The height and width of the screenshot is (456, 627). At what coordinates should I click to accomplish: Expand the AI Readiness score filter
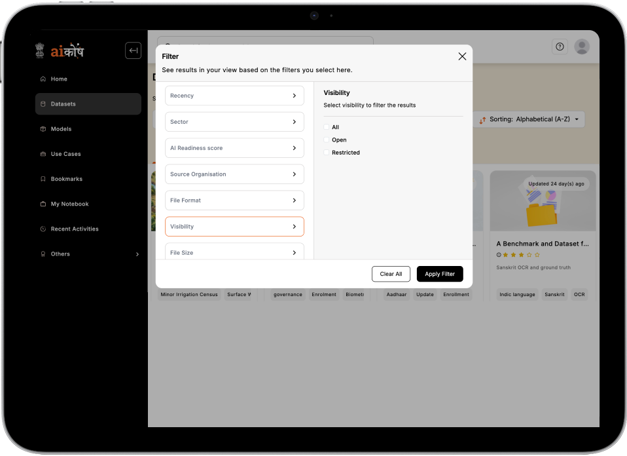[234, 148]
